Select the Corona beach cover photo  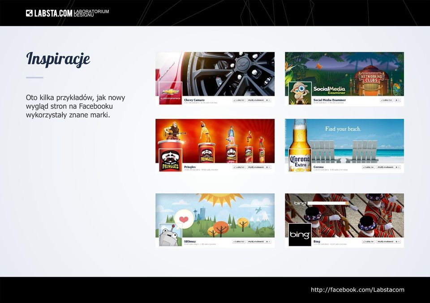point(344,141)
